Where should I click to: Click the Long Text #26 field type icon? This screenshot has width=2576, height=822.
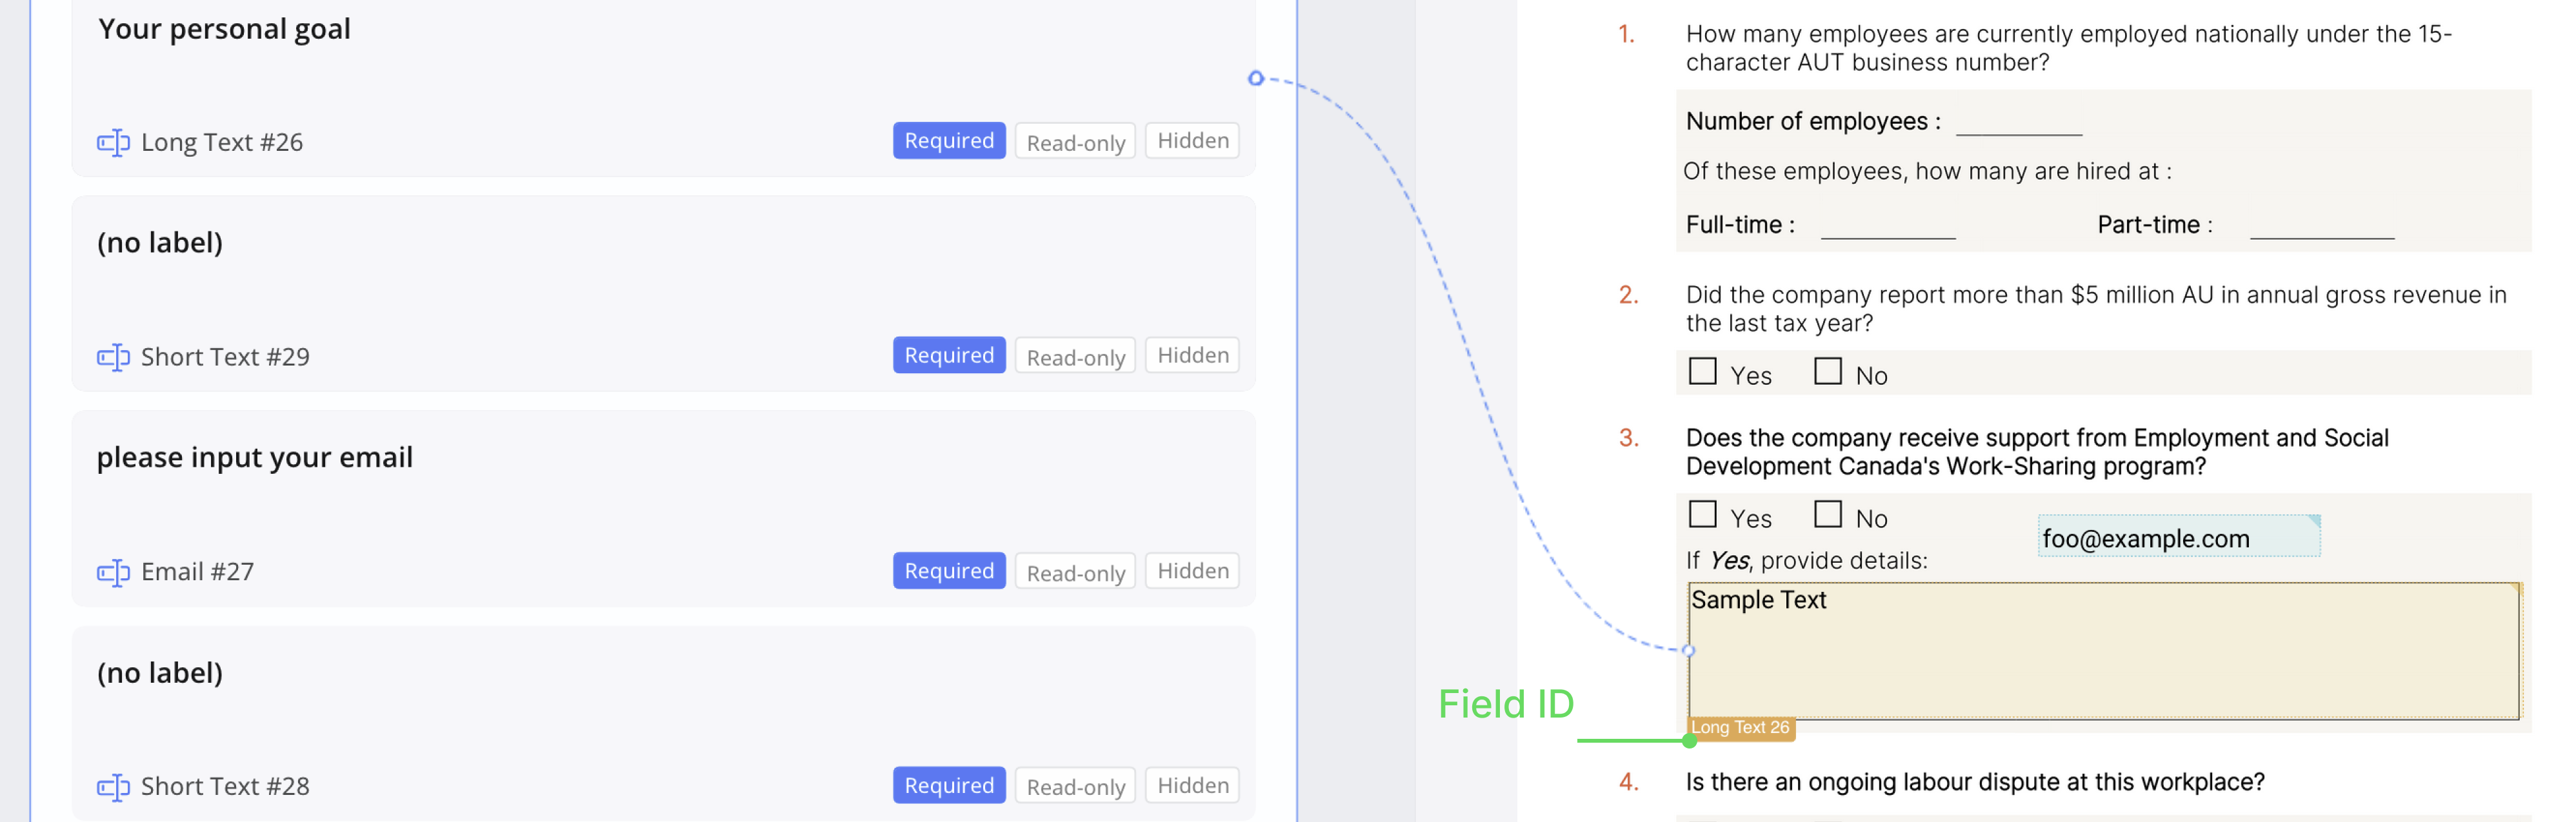click(x=113, y=143)
